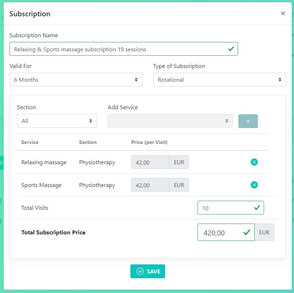Image resolution: width=294 pixels, height=293 pixels.
Task: Expand the Type of Subscription dropdown
Action: pos(219,80)
